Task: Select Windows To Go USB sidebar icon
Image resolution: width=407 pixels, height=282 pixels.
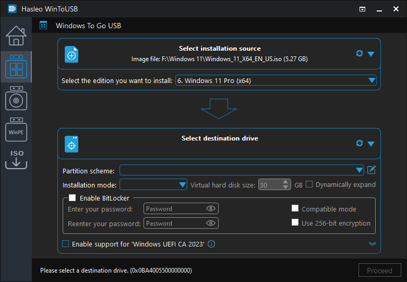Action: tap(16, 67)
